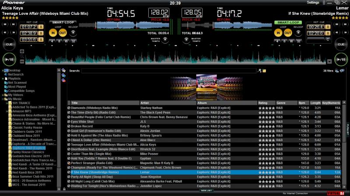
Task: Delete left deck hot cue 01:07.2
Action: pyautogui.click(x=41, y=27)
